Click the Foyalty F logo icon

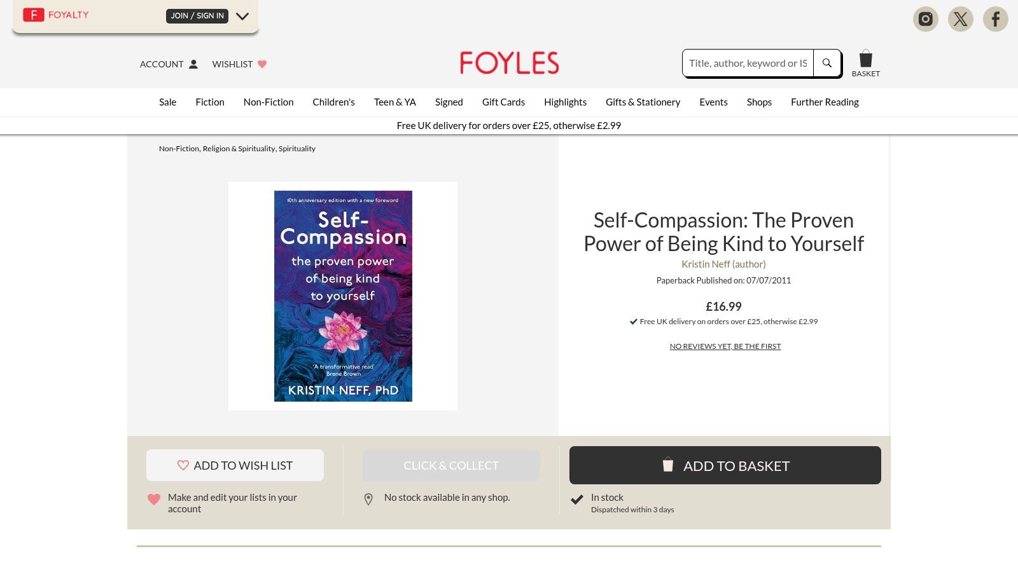[32, 14]
